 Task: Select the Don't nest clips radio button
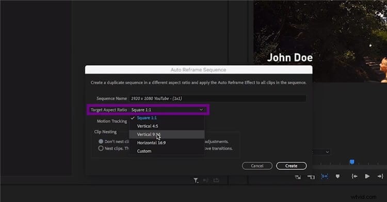[101, 141]
